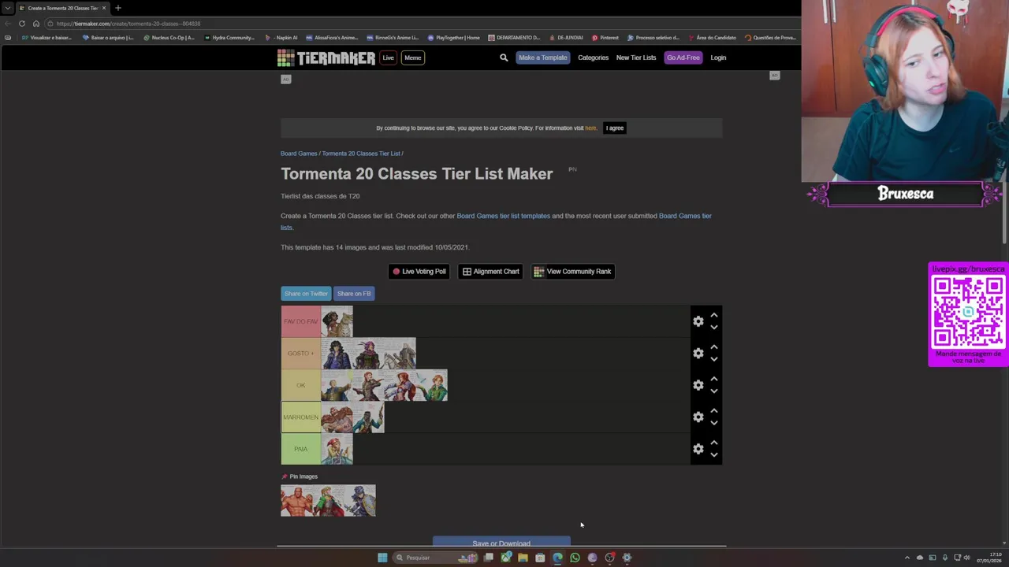Follow the Board Games breadcrumb link

299,154
